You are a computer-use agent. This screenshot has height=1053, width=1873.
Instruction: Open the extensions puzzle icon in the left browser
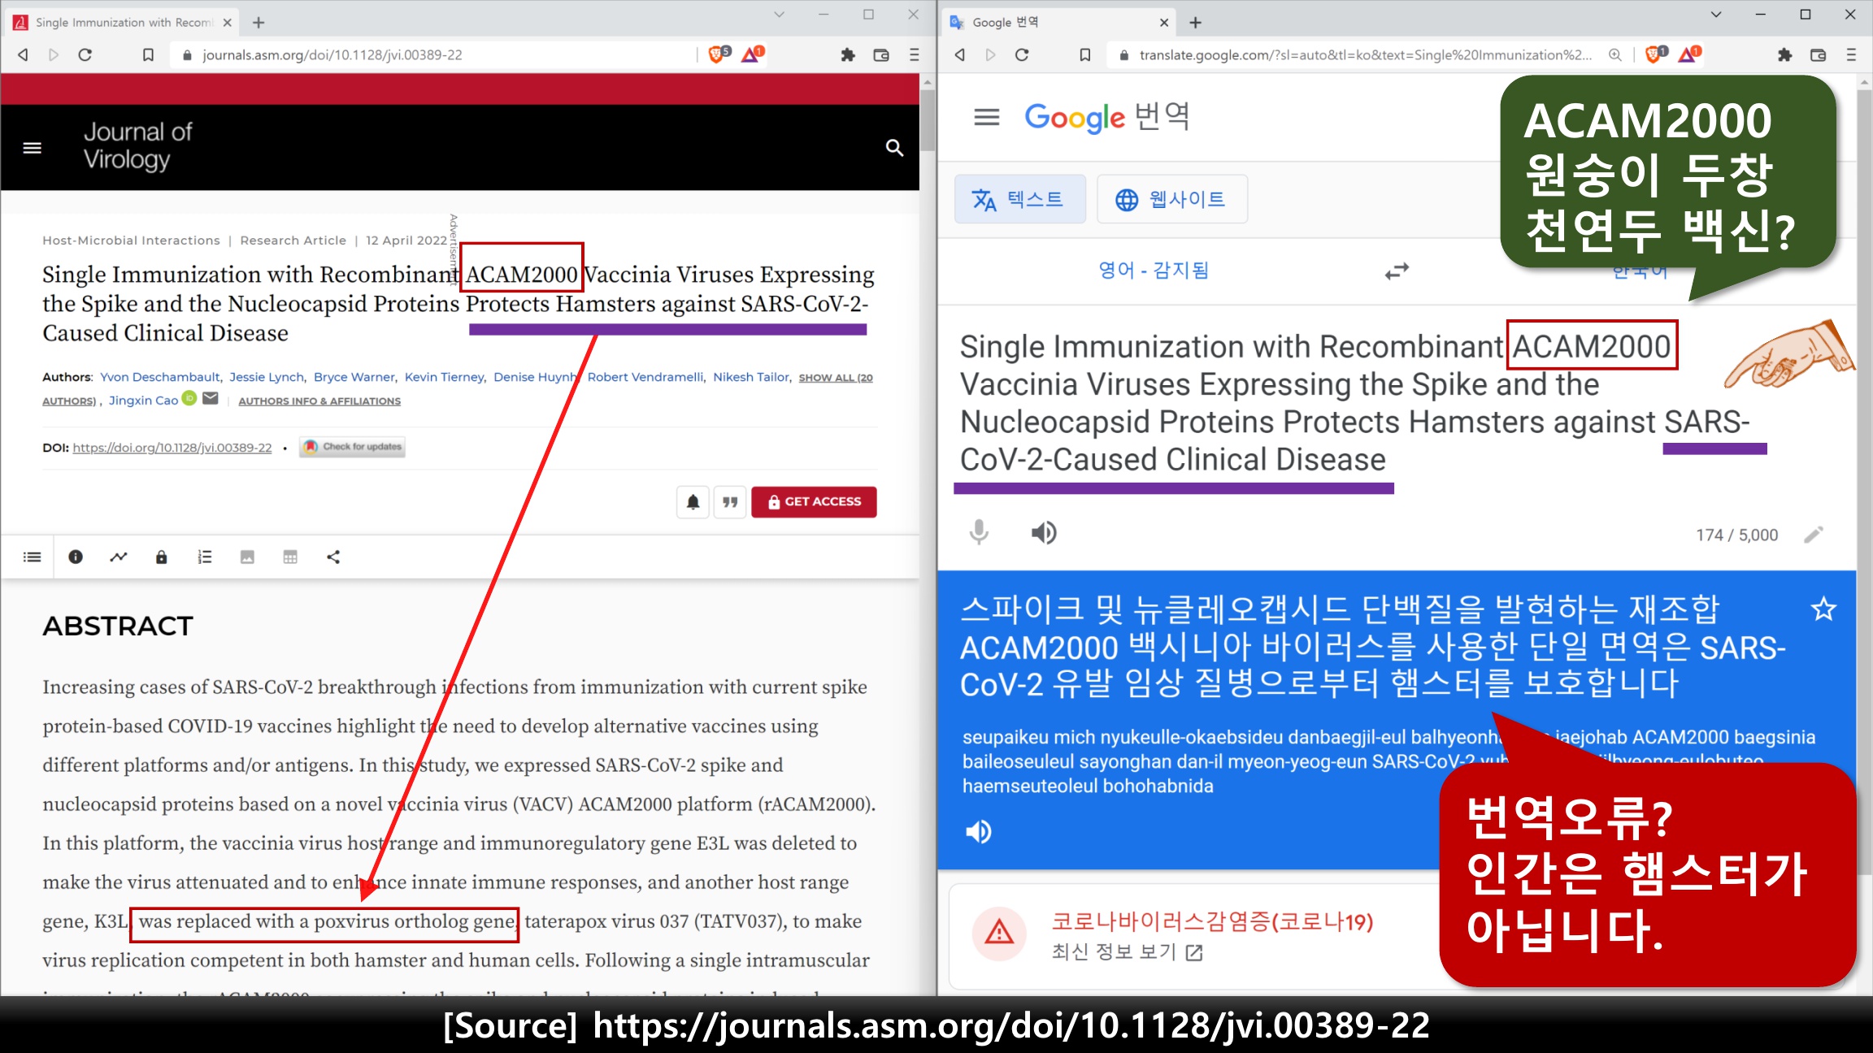coord(848,55)
